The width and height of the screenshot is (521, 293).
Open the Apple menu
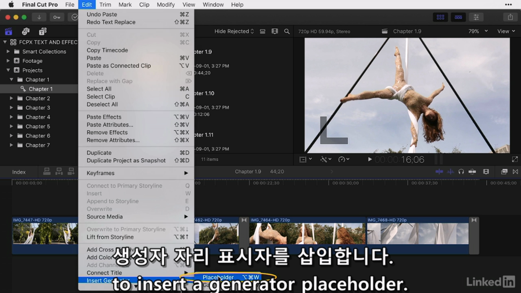(x=11, y=5)
